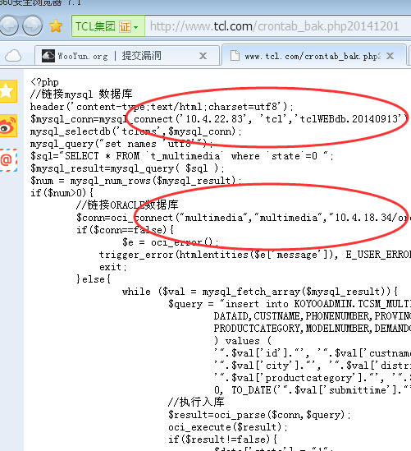Focus the address bar with tcl.com URL

(278, 26)
